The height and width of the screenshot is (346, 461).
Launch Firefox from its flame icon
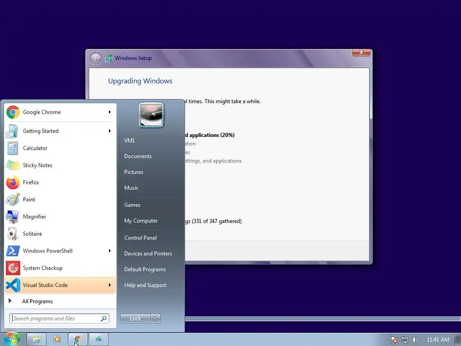pyautogui.click(x=13, y=182)
